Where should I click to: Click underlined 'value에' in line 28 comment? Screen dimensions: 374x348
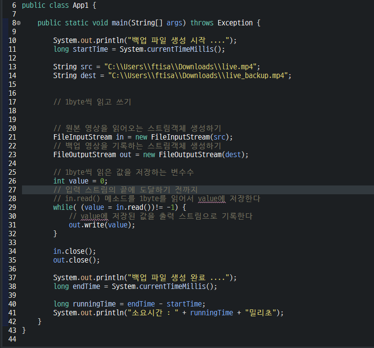click(212, 199)
